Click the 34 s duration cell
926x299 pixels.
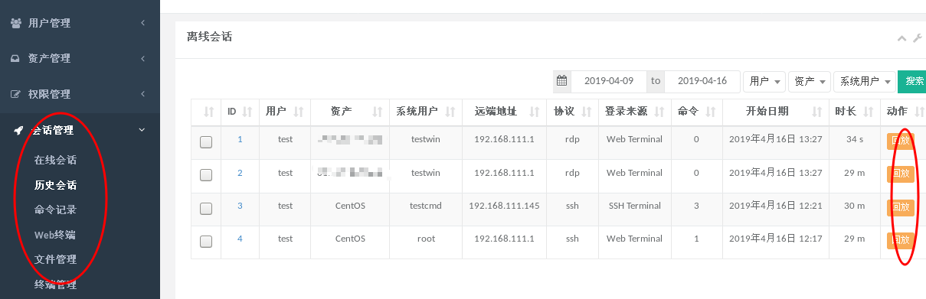pos(855,139)
